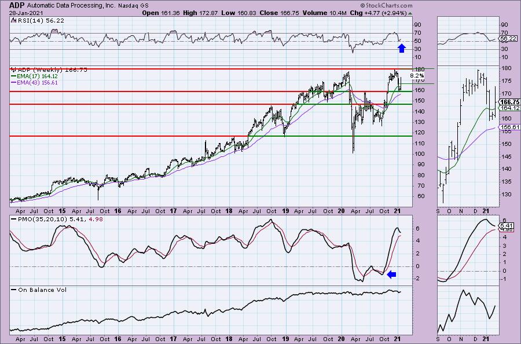Click the RSI(14) 56.22 indicator label
Viewport: 521px width, 344px height.
click(40, 21)
